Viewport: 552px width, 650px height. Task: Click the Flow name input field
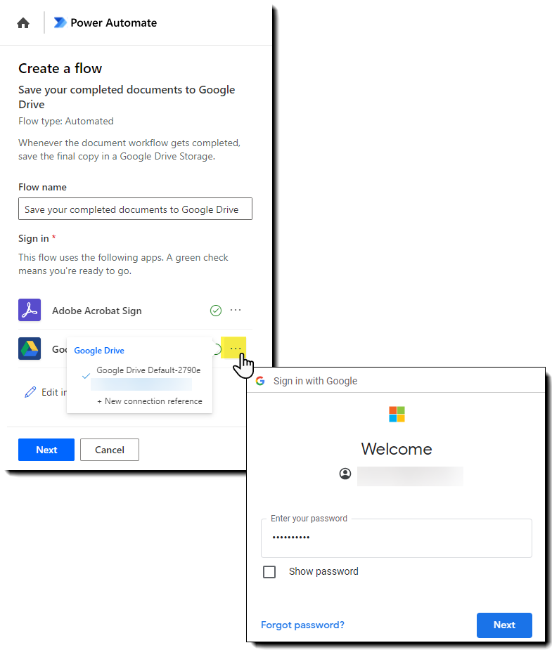pos(135,209)
